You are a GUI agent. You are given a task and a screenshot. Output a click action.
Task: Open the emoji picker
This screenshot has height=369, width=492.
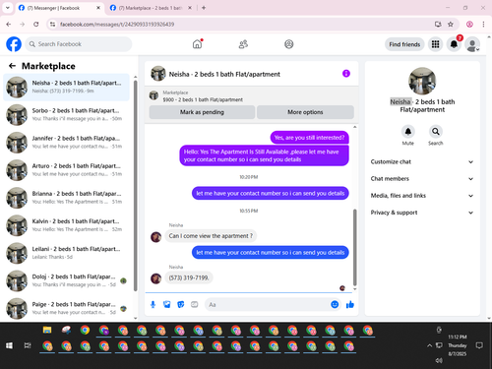335,304
